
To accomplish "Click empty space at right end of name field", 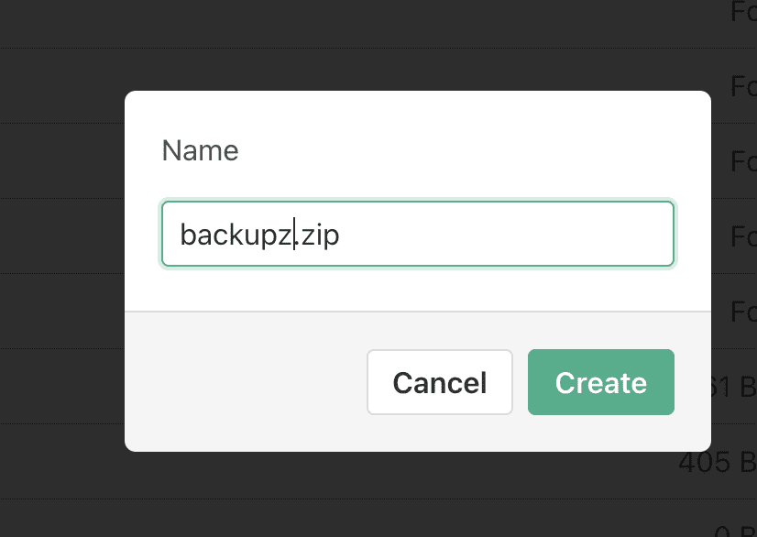I will coord(550,235).
